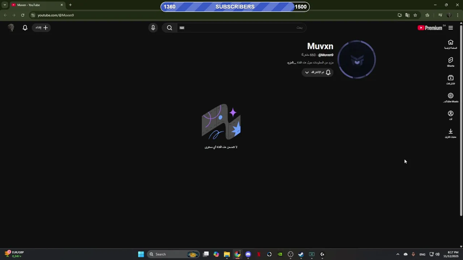Open Steam from the taskbar

coord(301,254)
